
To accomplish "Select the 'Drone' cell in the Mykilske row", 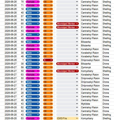I will pos(108,104).
